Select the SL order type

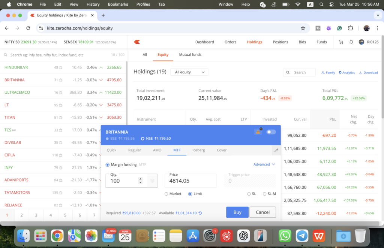[x=249, y=194]
